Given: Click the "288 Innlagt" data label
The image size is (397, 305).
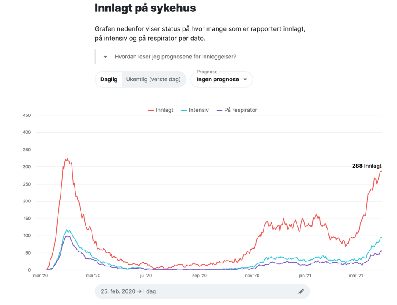Looking at the screenshot, I should coord(366,166).
